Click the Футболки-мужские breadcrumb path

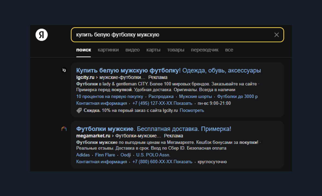click(138, 136)
